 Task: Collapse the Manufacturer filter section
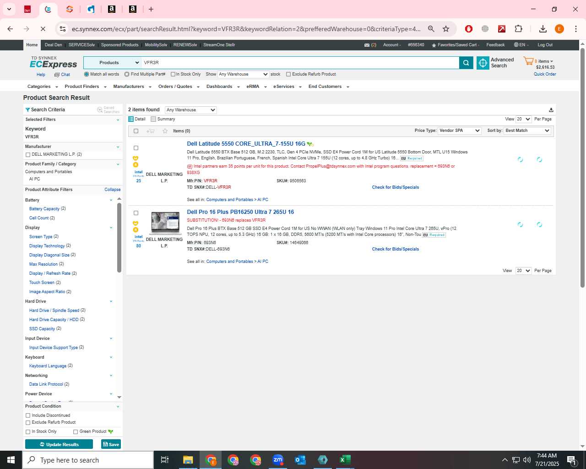tap(118, 147)
